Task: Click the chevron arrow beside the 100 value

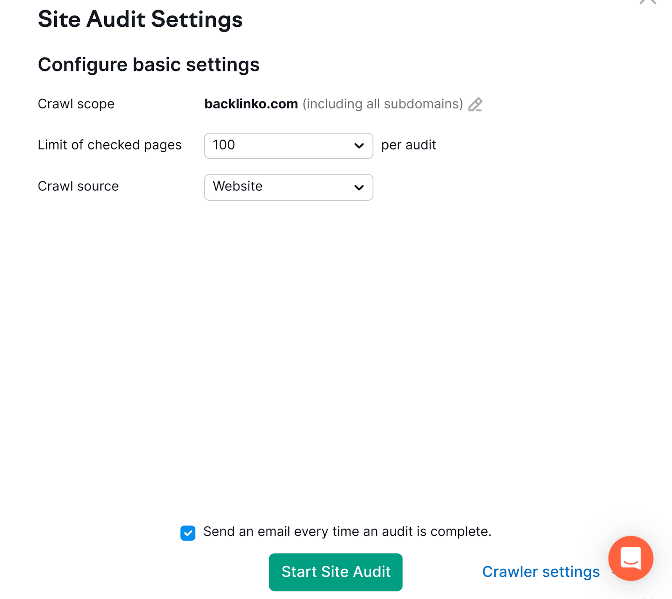Action: click(359, 146)
